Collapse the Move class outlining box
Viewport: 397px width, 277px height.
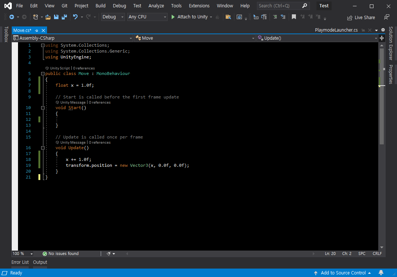(x=43, y=73)
